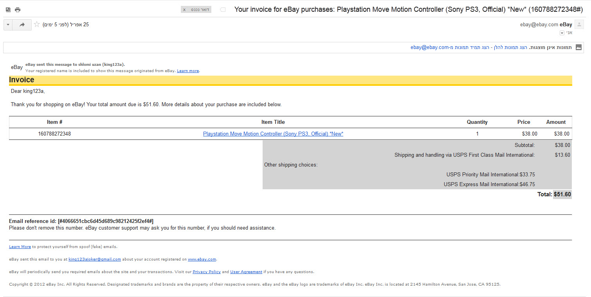591x297 pixels.
Task: Open the Playstation Move Motion Controller item link
Action: click(x=273, y=134)
